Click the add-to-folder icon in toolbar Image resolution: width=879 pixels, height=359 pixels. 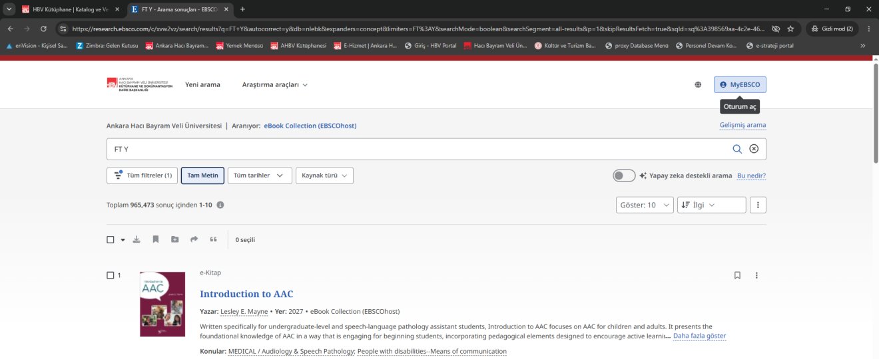174,239
